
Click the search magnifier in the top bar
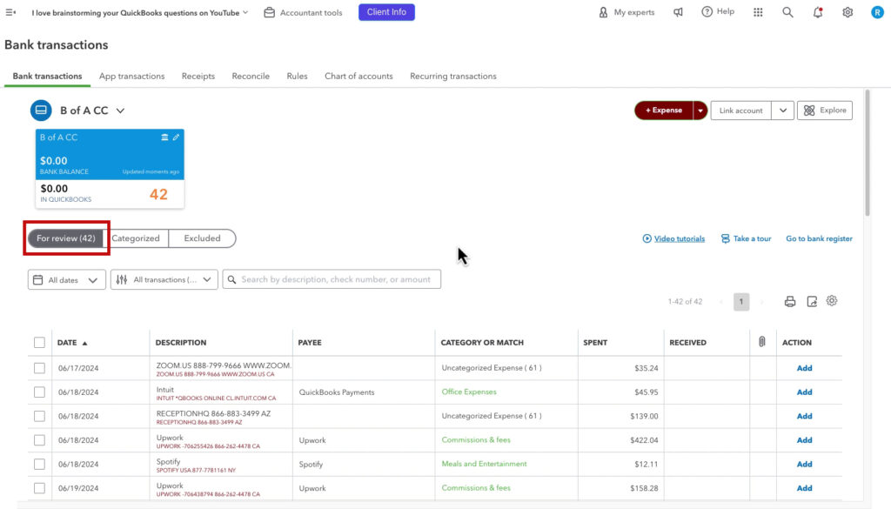(x=787, y=12)
